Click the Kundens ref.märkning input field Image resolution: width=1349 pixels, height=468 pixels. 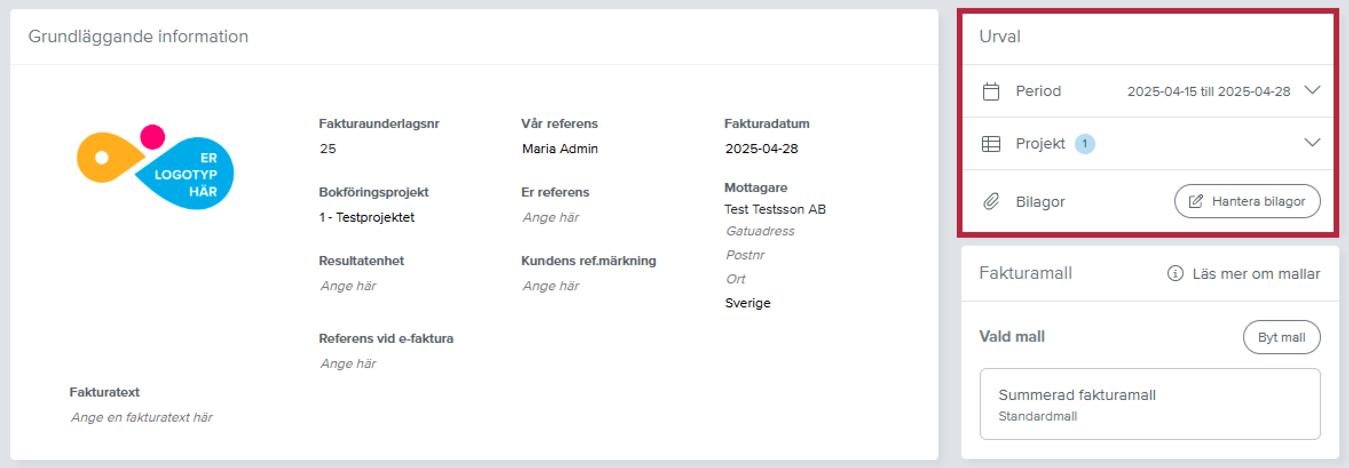tap(550, 286)
